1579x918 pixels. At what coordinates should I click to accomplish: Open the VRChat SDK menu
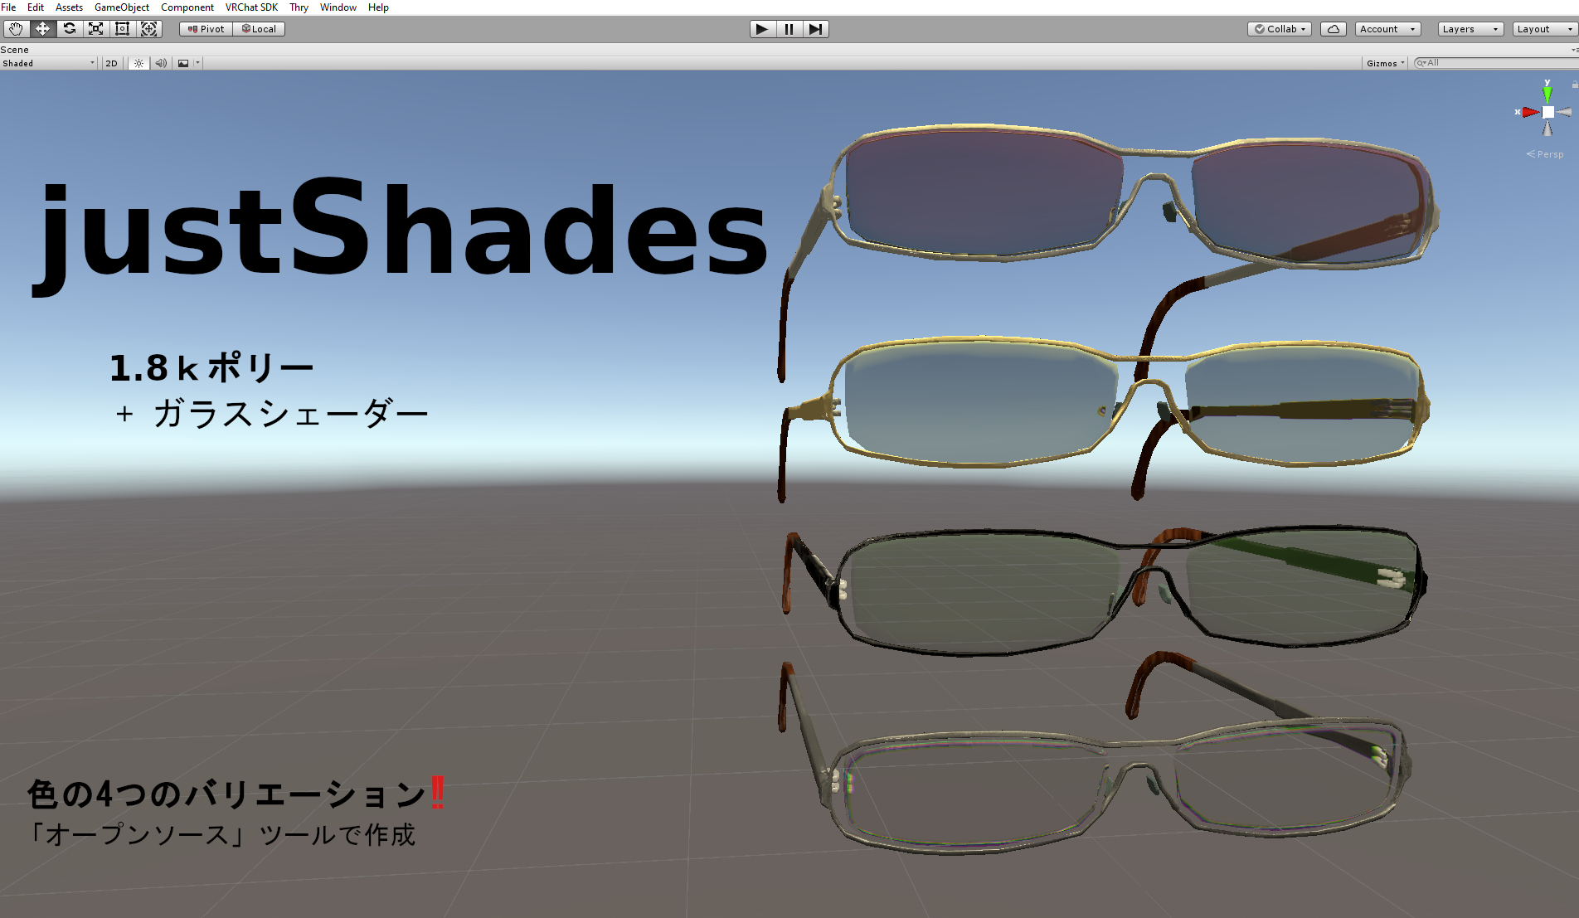[250, 7]
